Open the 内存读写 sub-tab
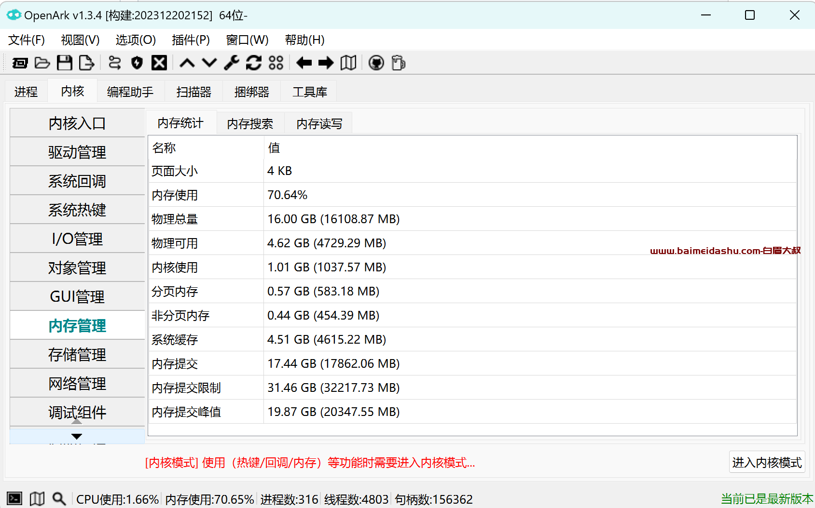The width and height of the screenshot is (815, 508). click(319, 124)
